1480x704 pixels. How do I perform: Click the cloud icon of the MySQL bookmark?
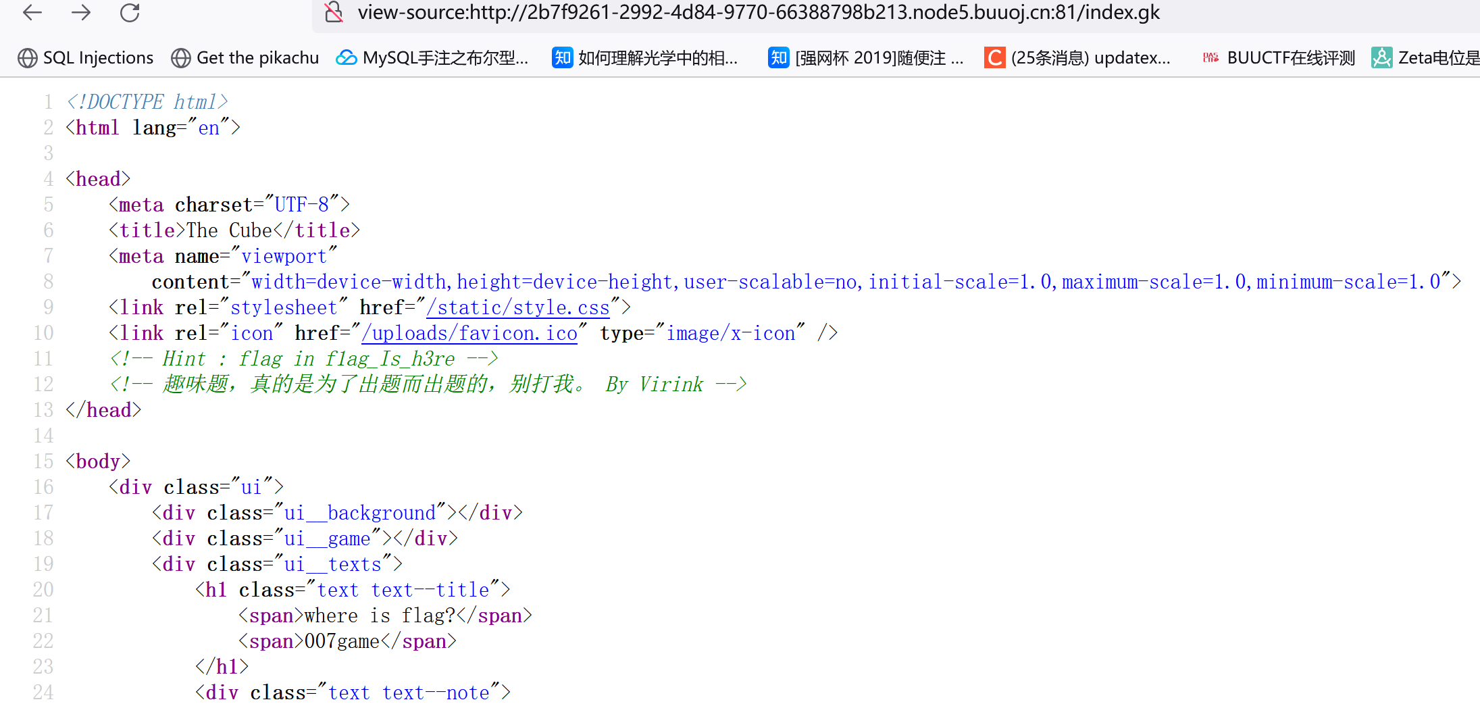pos(347,58)
